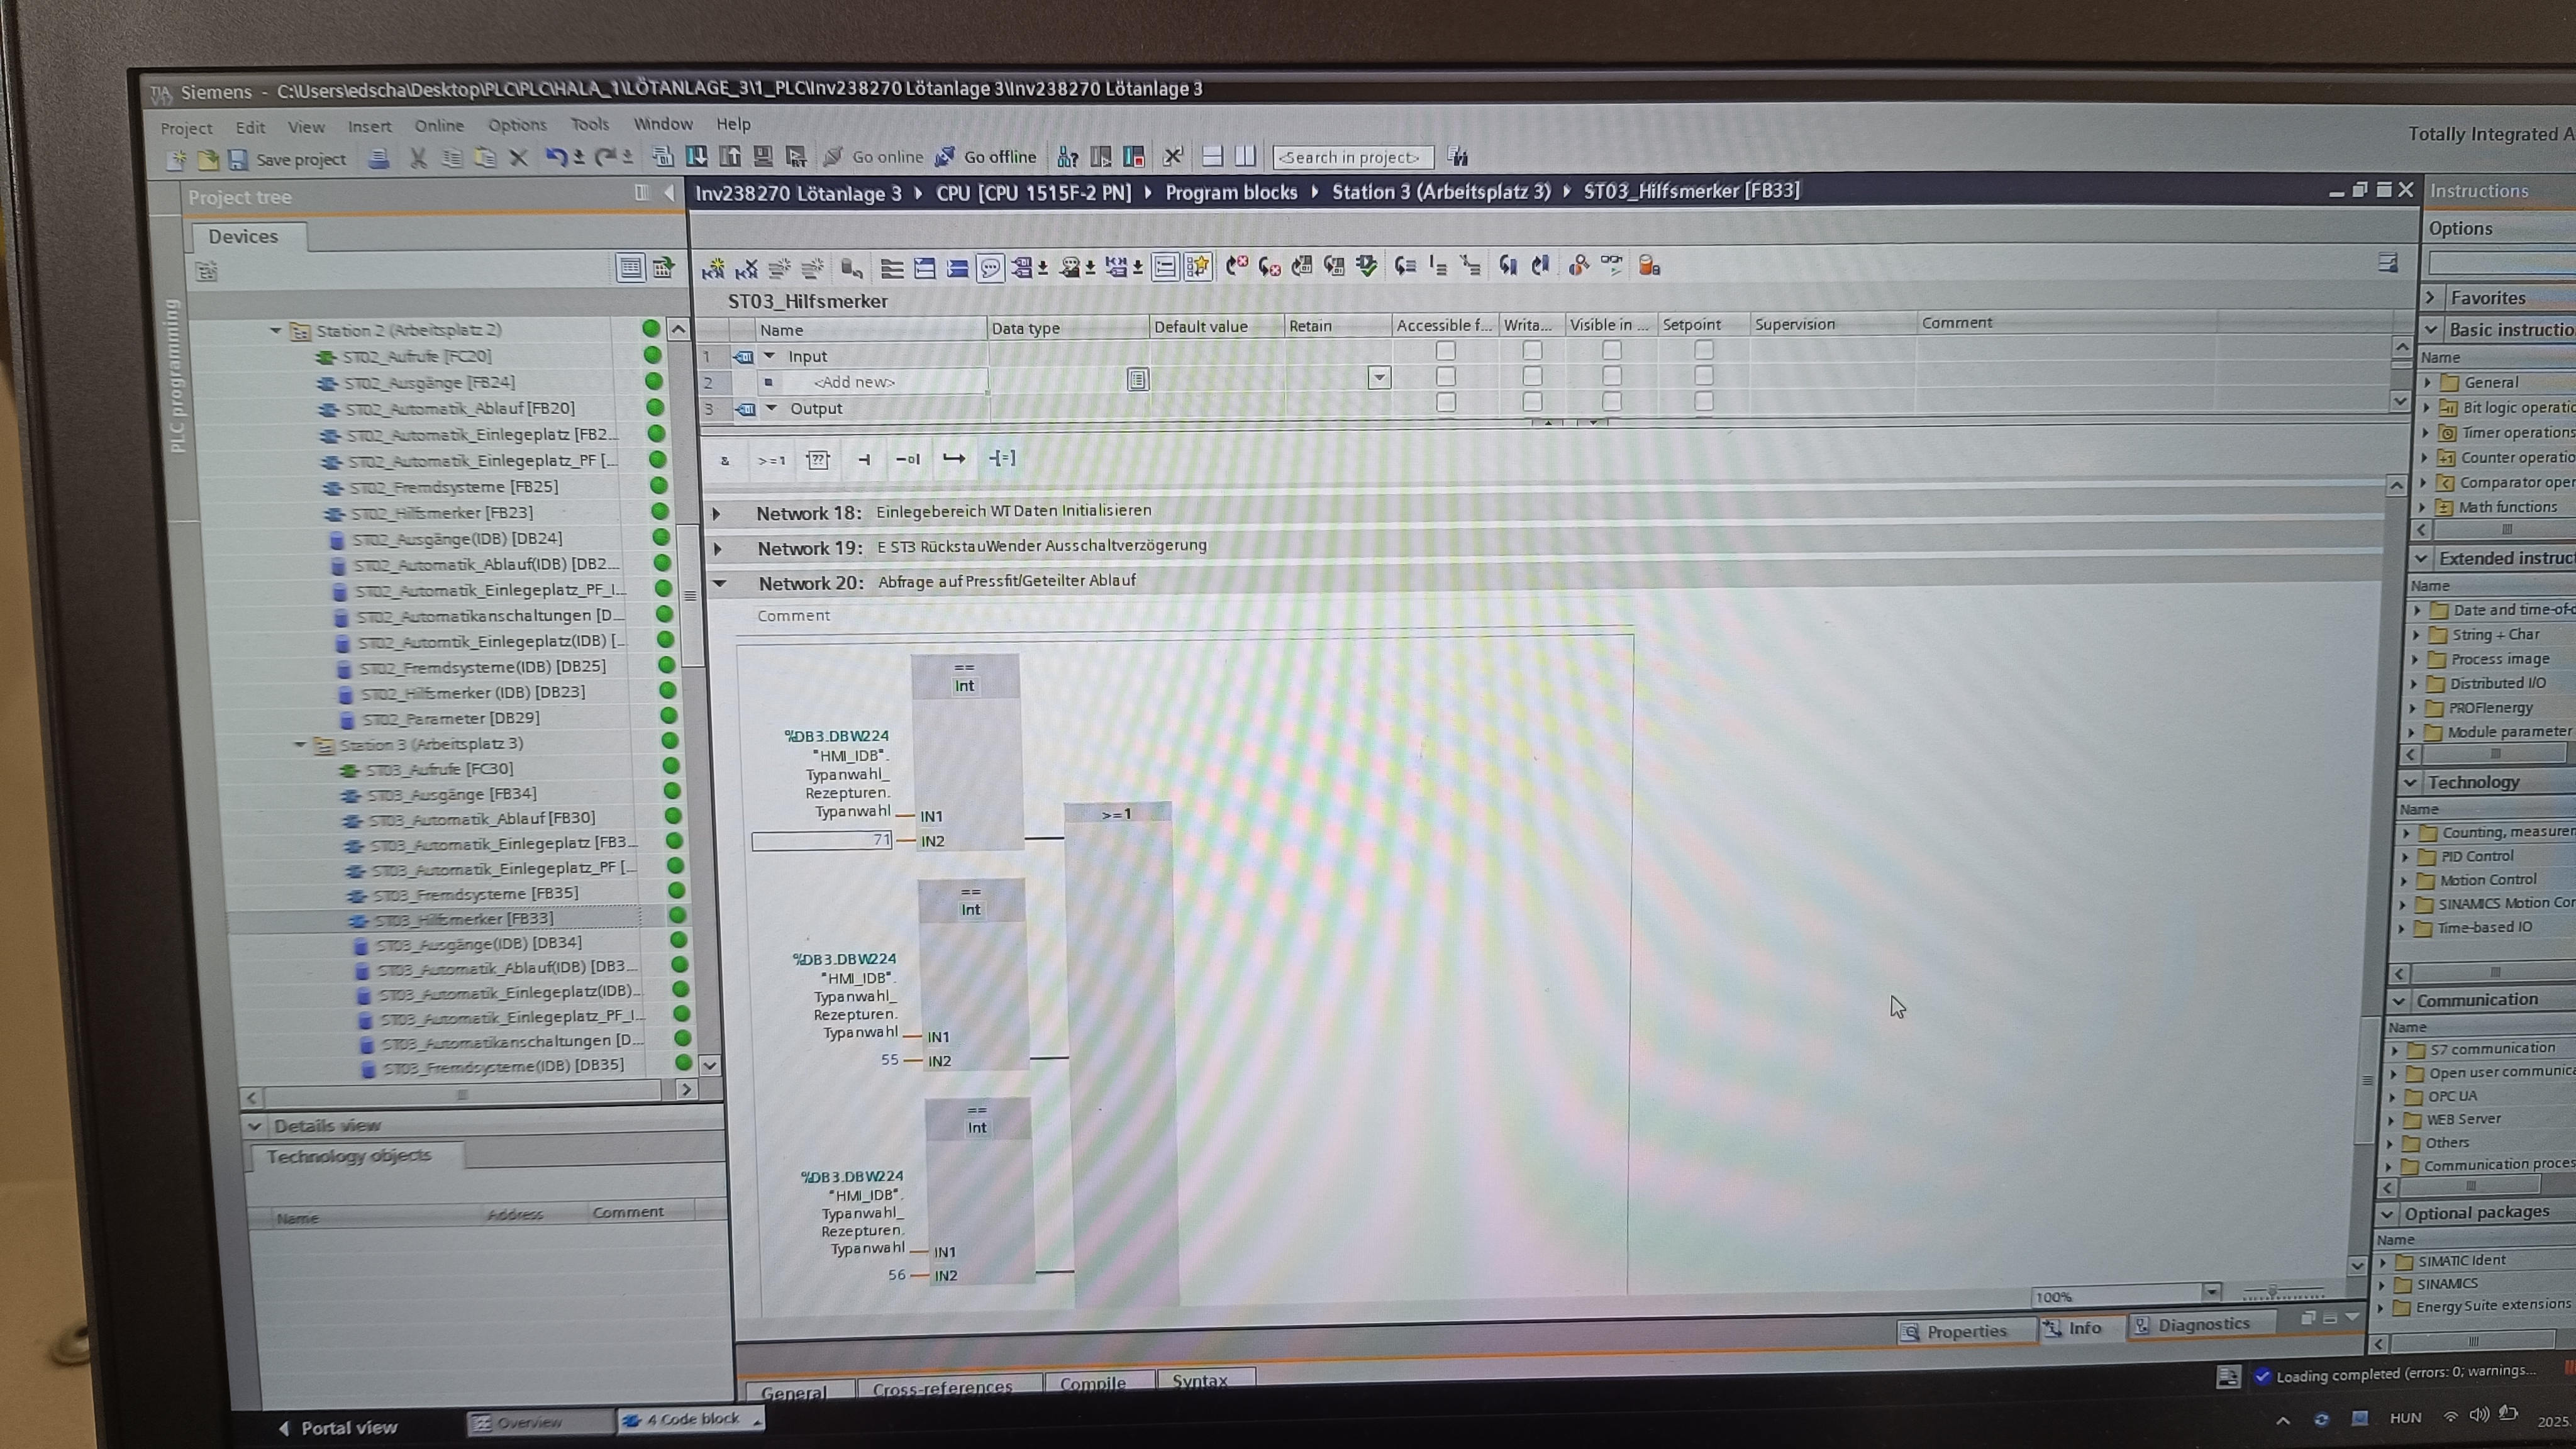Click the Accessible devices icon
This screenshot has height=1449, width=2576.
1068,157
